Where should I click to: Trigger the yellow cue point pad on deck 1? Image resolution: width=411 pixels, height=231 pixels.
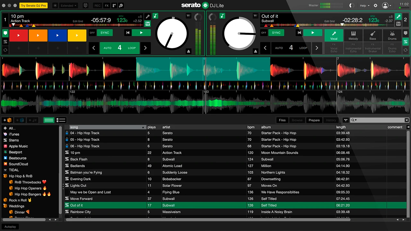[77, 35]
